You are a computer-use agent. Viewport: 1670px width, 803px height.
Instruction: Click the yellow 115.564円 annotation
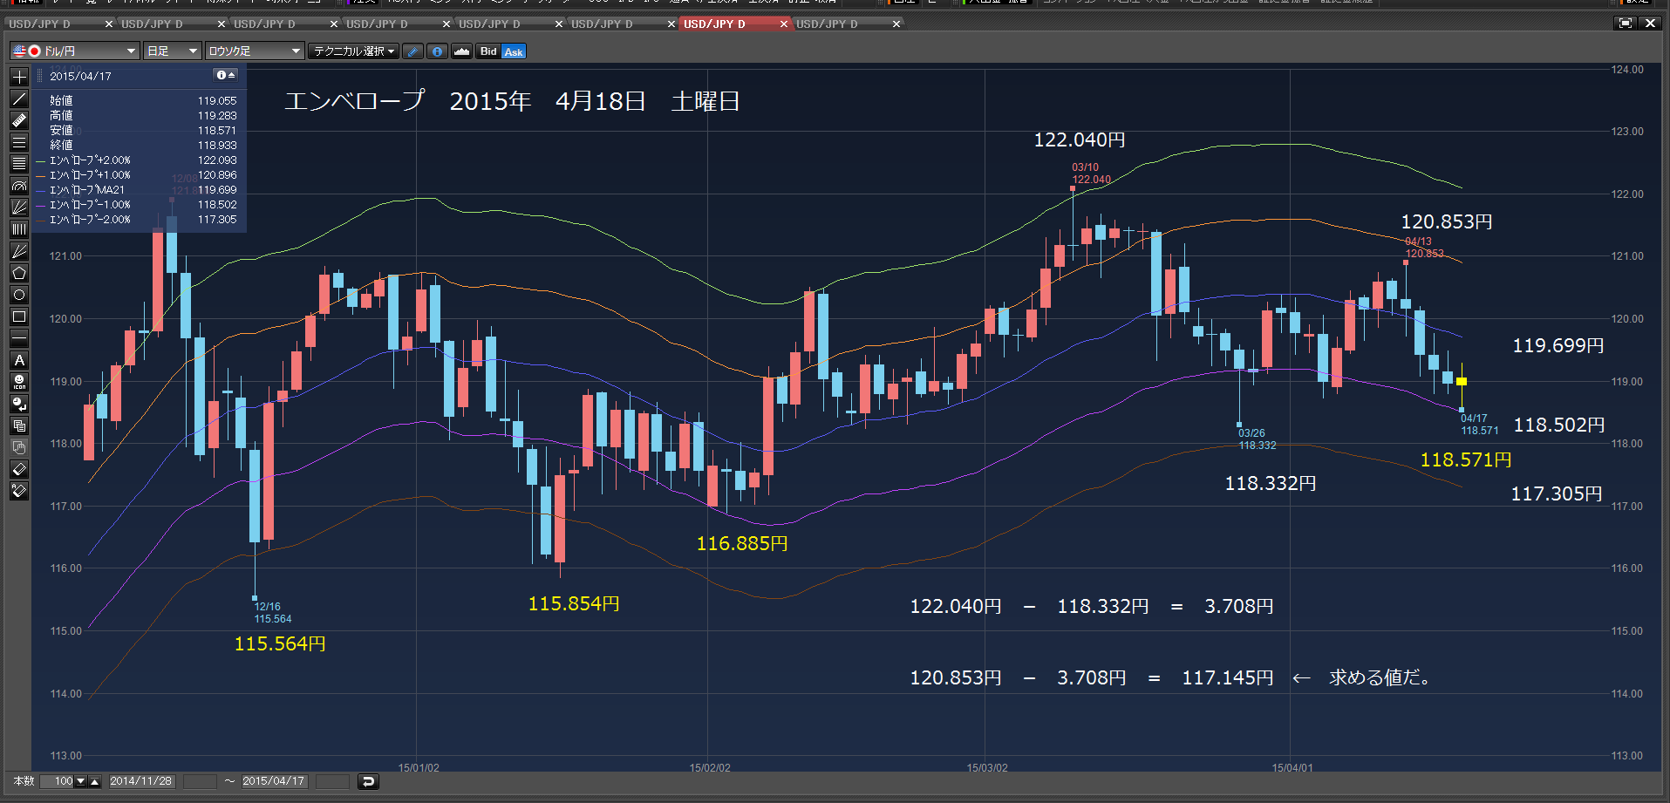pyautogui.click(x=280, y=643)
